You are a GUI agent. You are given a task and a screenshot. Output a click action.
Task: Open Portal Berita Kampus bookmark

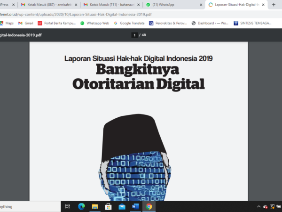[x=57, y=23]
